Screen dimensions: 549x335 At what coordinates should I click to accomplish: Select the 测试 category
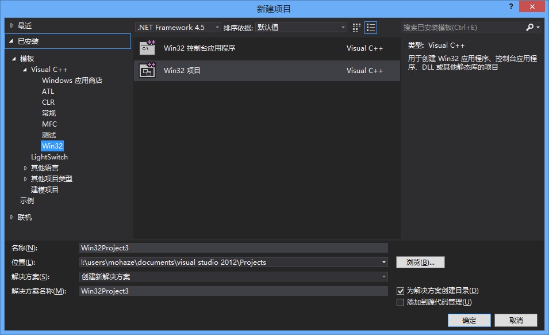(49, 135)
